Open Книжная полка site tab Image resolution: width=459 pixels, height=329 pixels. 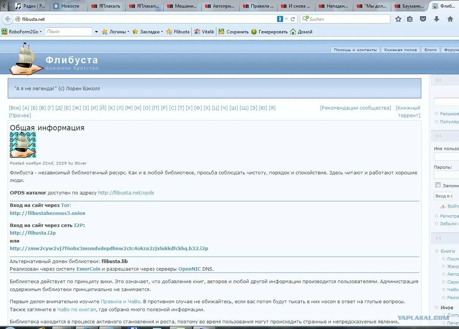pyautogui.click(x=400, y=50)
